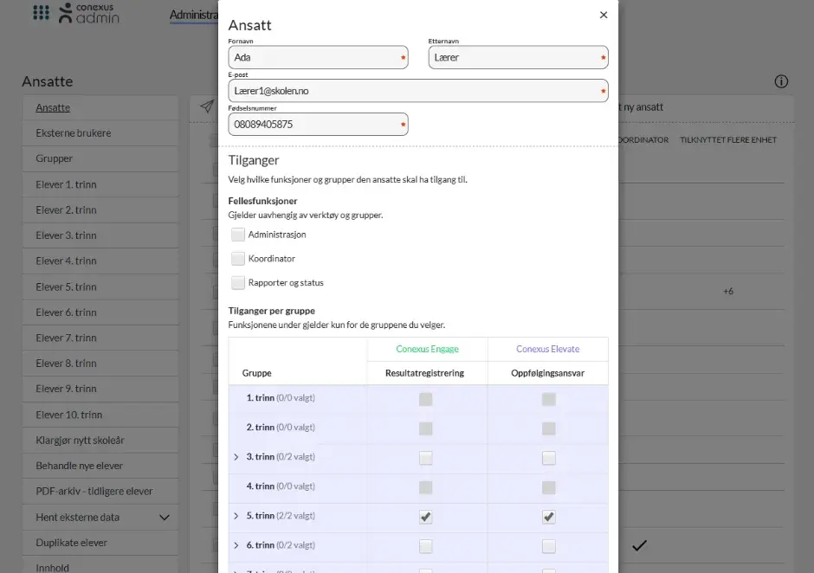Uncheck Oppfølgingsansvar for 5. trinn

[x=549, y=517]
